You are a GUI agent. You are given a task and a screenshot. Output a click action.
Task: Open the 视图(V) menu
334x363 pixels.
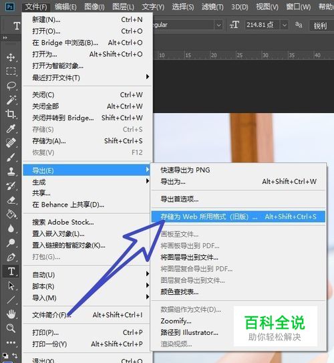267,7
